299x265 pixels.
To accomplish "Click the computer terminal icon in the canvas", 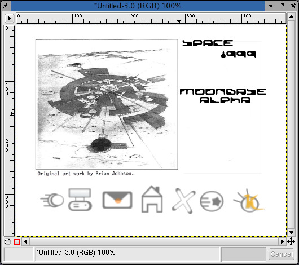I will pos(80,200).
